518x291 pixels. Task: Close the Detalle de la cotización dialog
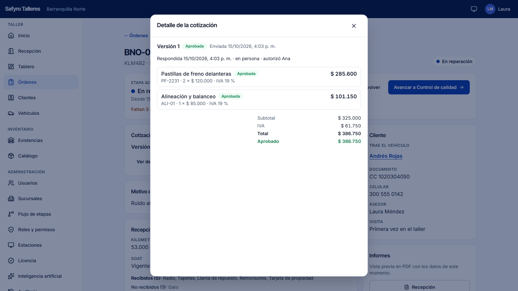point(354,26)
